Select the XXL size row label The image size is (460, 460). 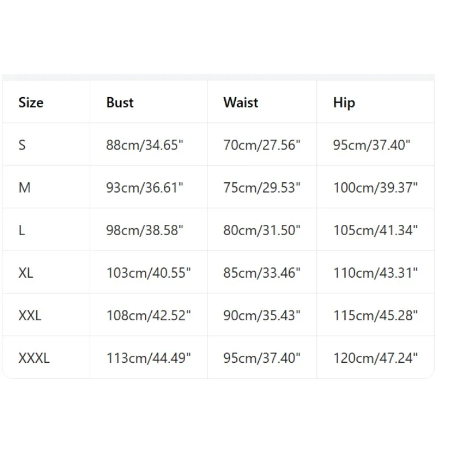[x=30, y=315]
